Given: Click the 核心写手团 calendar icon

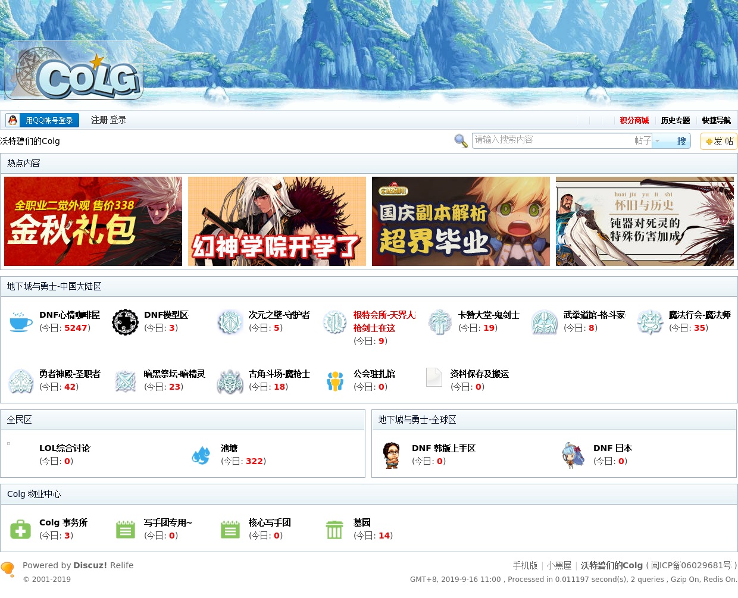Looking at the screenshot, I should tap(230, 530).
